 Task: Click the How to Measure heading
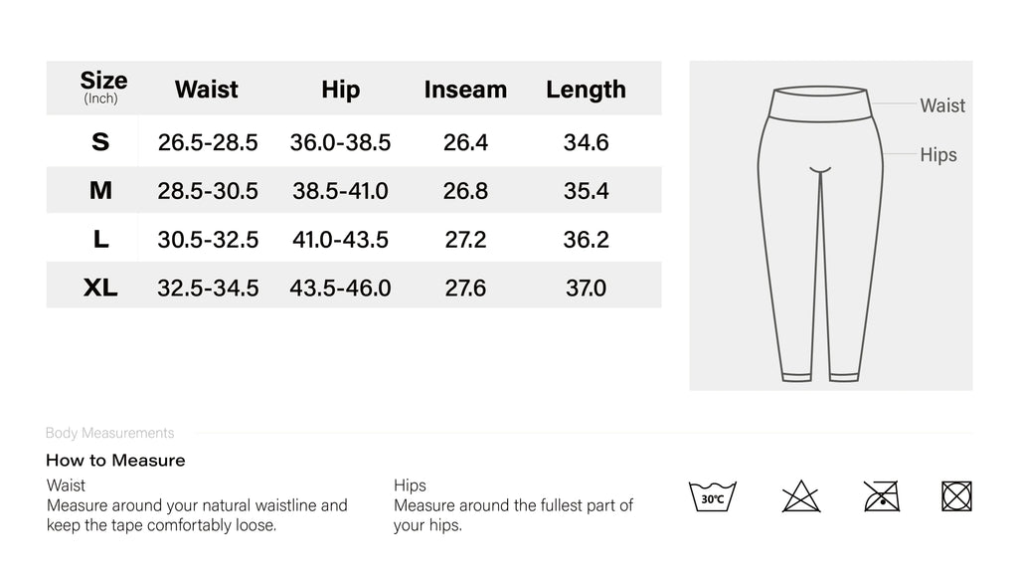[x=115, y=461]
